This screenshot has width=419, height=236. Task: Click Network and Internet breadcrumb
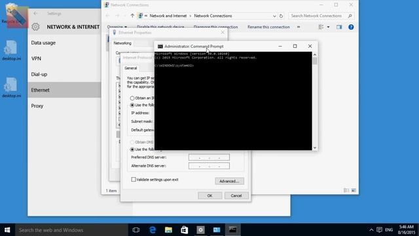[168, 16]
